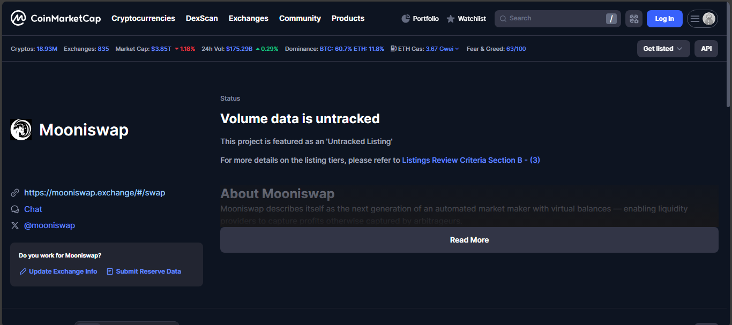Open the @mooniswap X profile link

tap(50, 225)
